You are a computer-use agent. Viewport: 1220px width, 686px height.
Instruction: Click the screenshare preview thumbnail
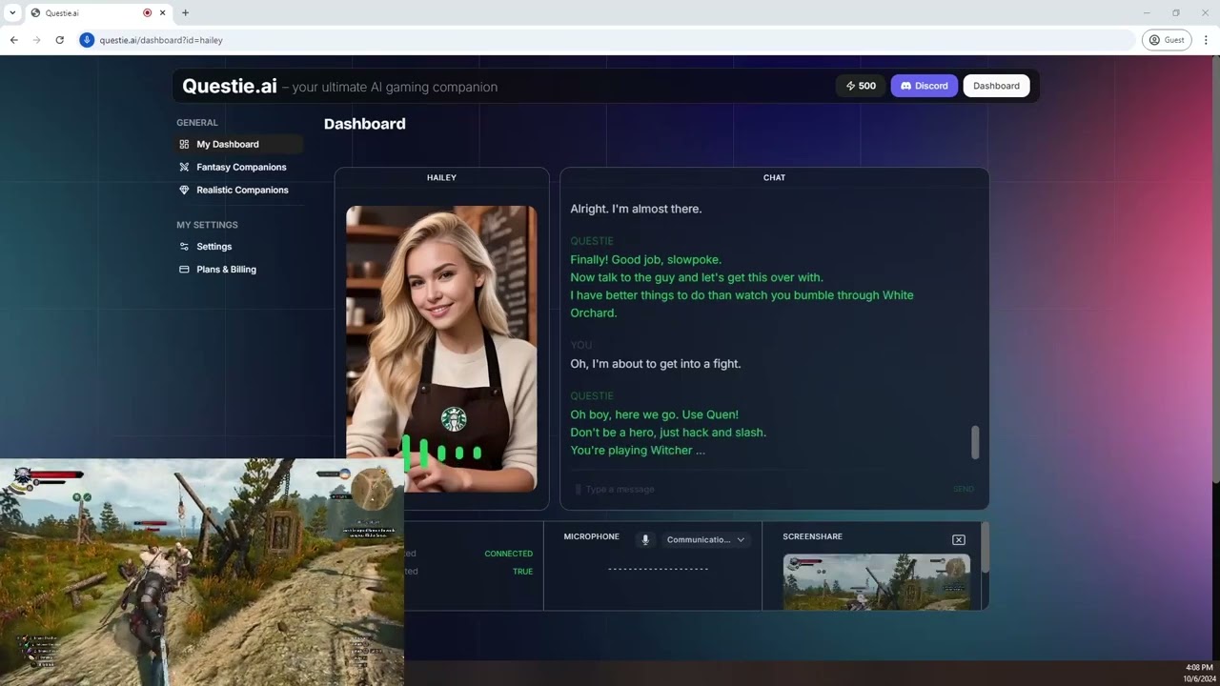[877, 582]
